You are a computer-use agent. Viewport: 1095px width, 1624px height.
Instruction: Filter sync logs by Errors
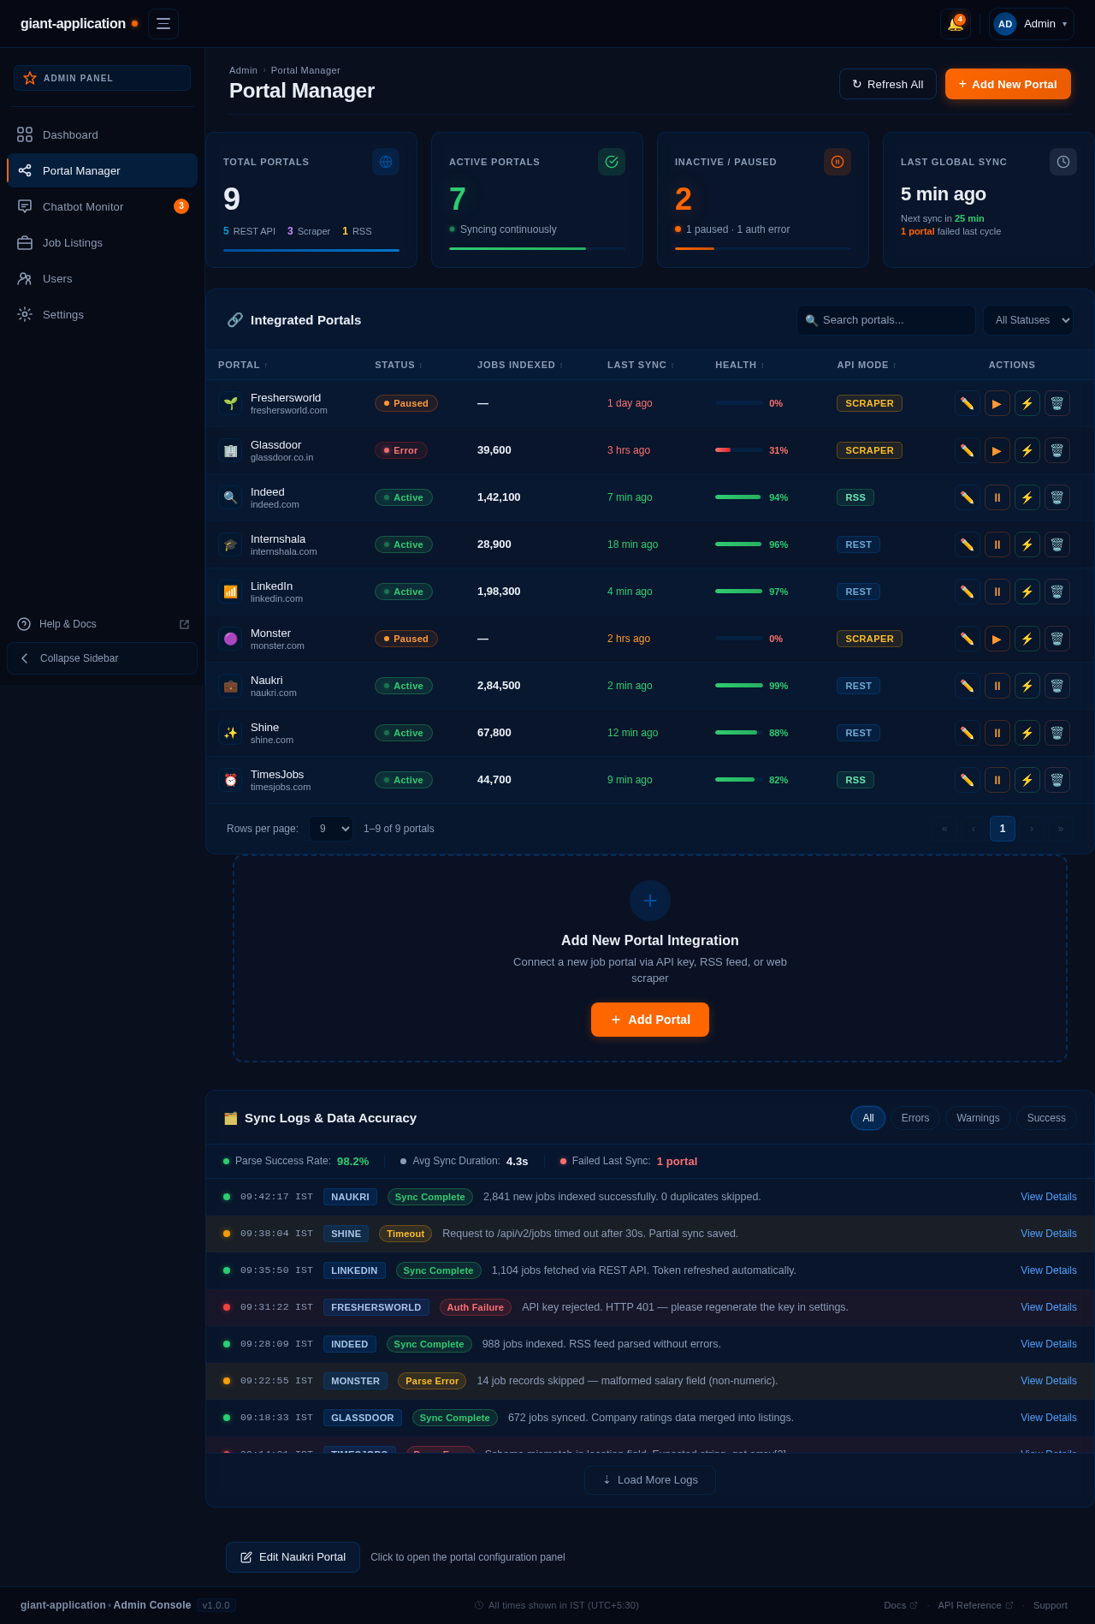915,1118
